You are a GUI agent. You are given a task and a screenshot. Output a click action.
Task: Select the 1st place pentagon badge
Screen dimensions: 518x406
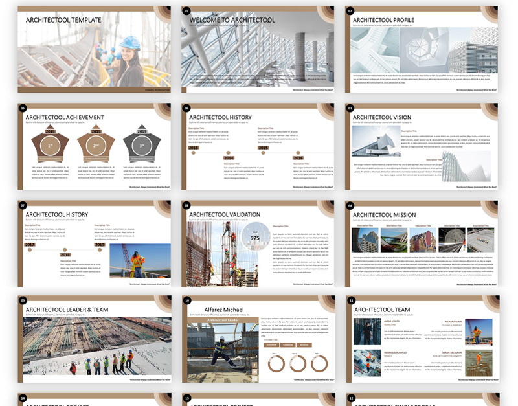coord(51,144)
